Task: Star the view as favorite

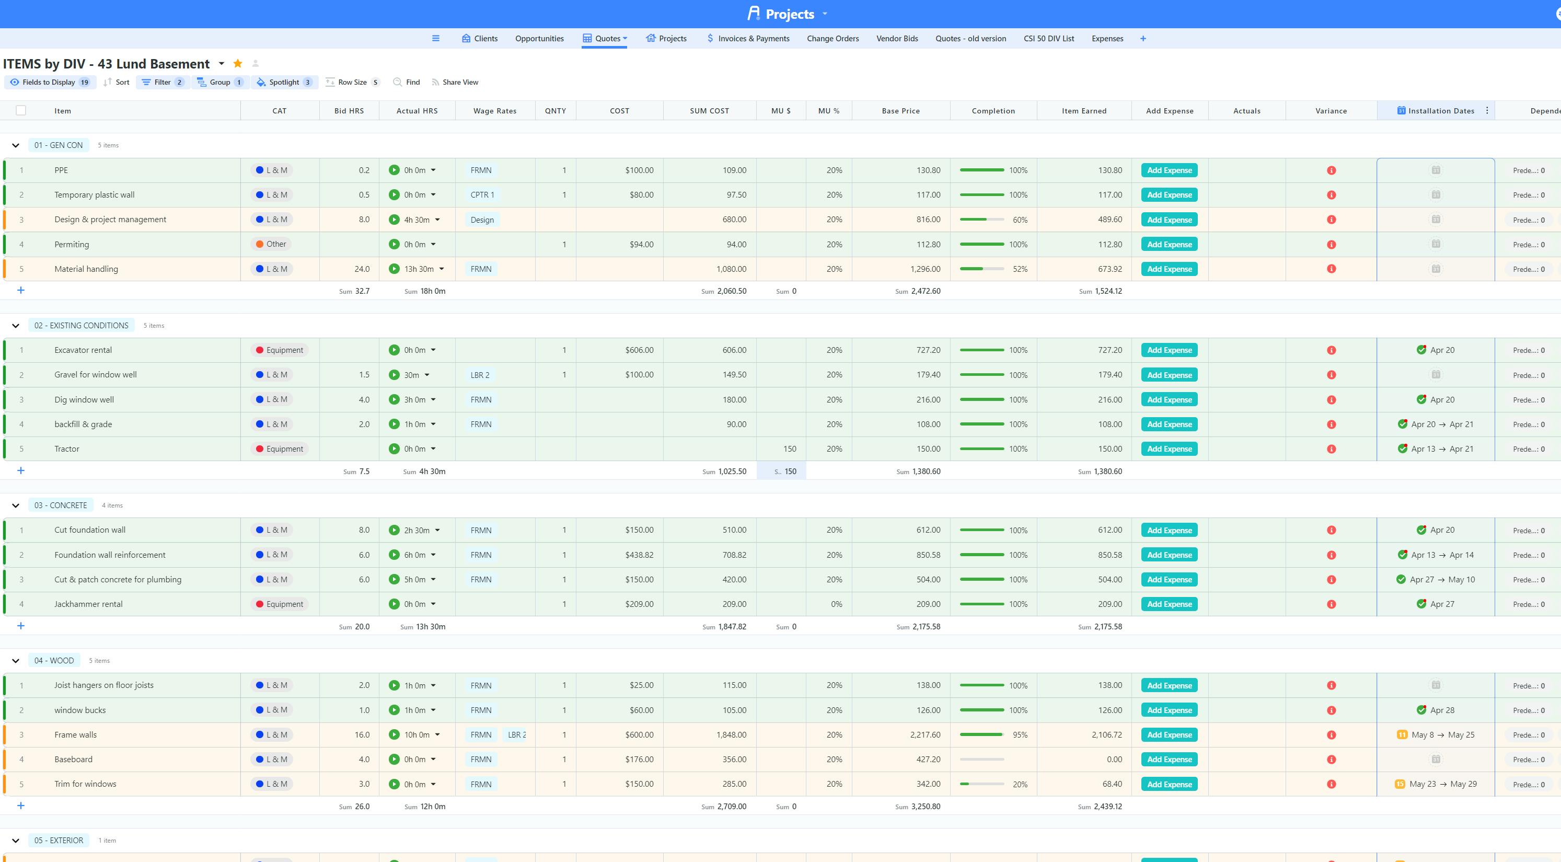Action: pyautogui.click(x=238, y=64)
